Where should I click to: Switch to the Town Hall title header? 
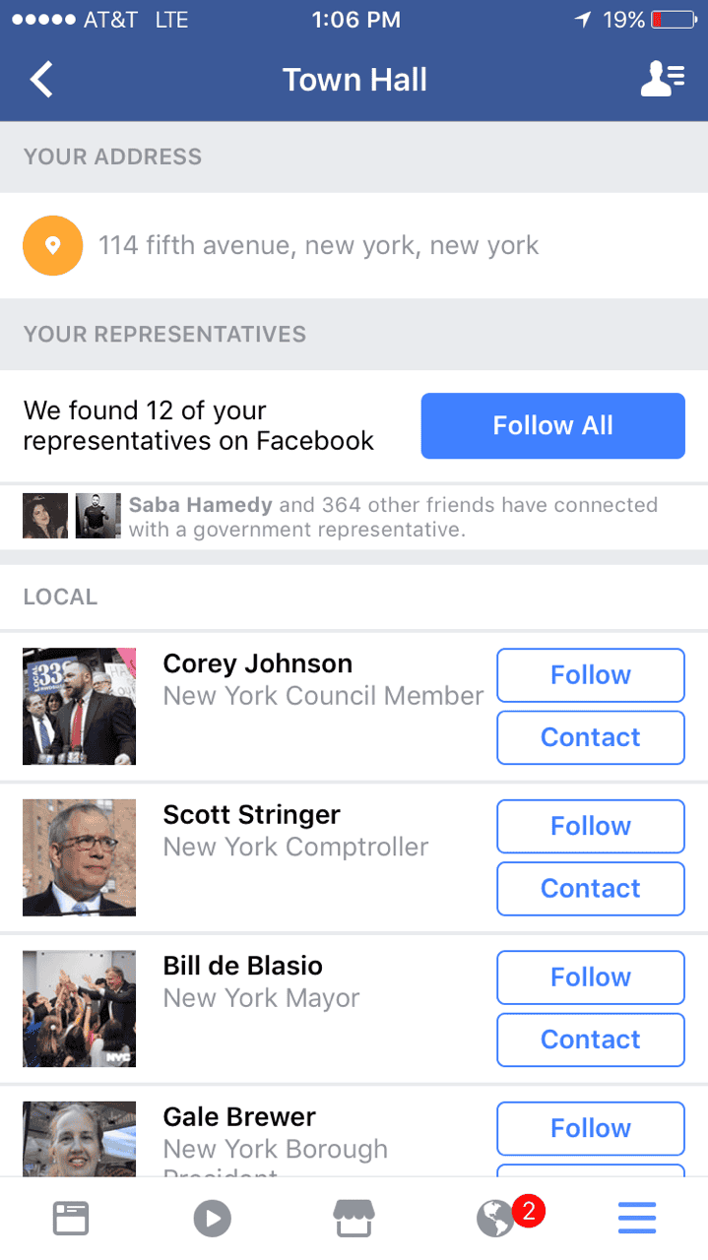pyautogui.click(x=354, y=79)
